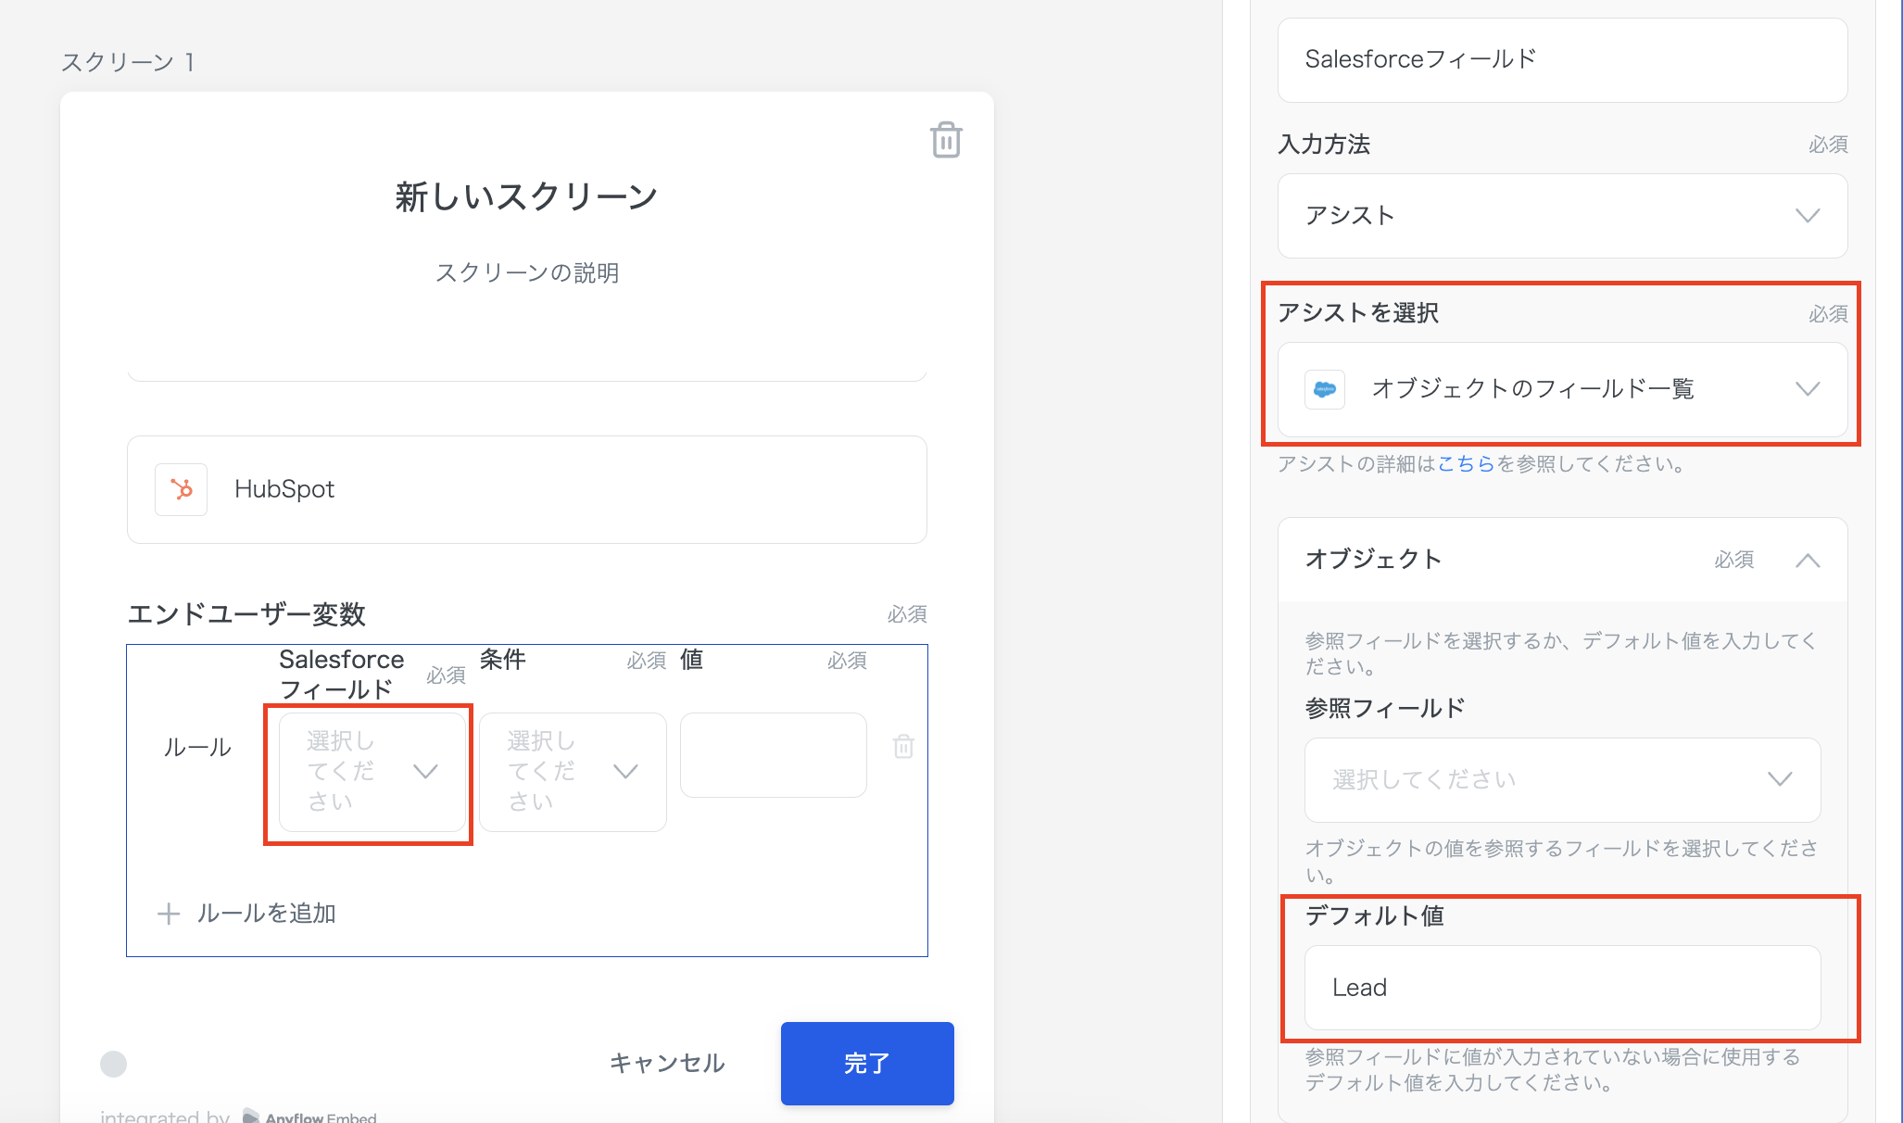The image size is (1903, 1123).
Task: Click the キャンセル button
Action: click(667, 1063)
